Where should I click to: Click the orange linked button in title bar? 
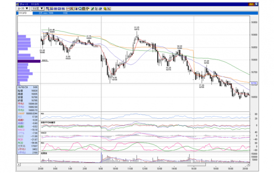click(251, 4)
